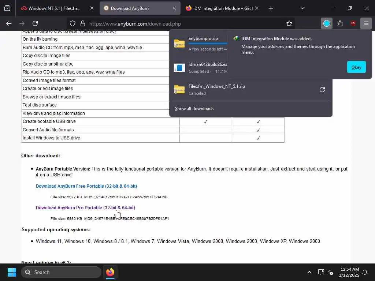Click File size 5977 KB MD5 text
The image size is (375, 281).
[109, 197]
